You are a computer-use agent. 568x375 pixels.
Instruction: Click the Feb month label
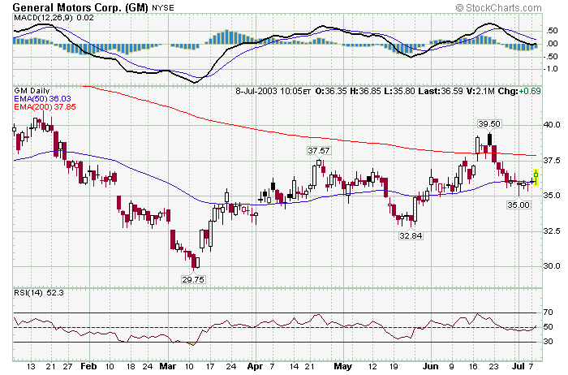pyautogui.click(x=88, y=366)
